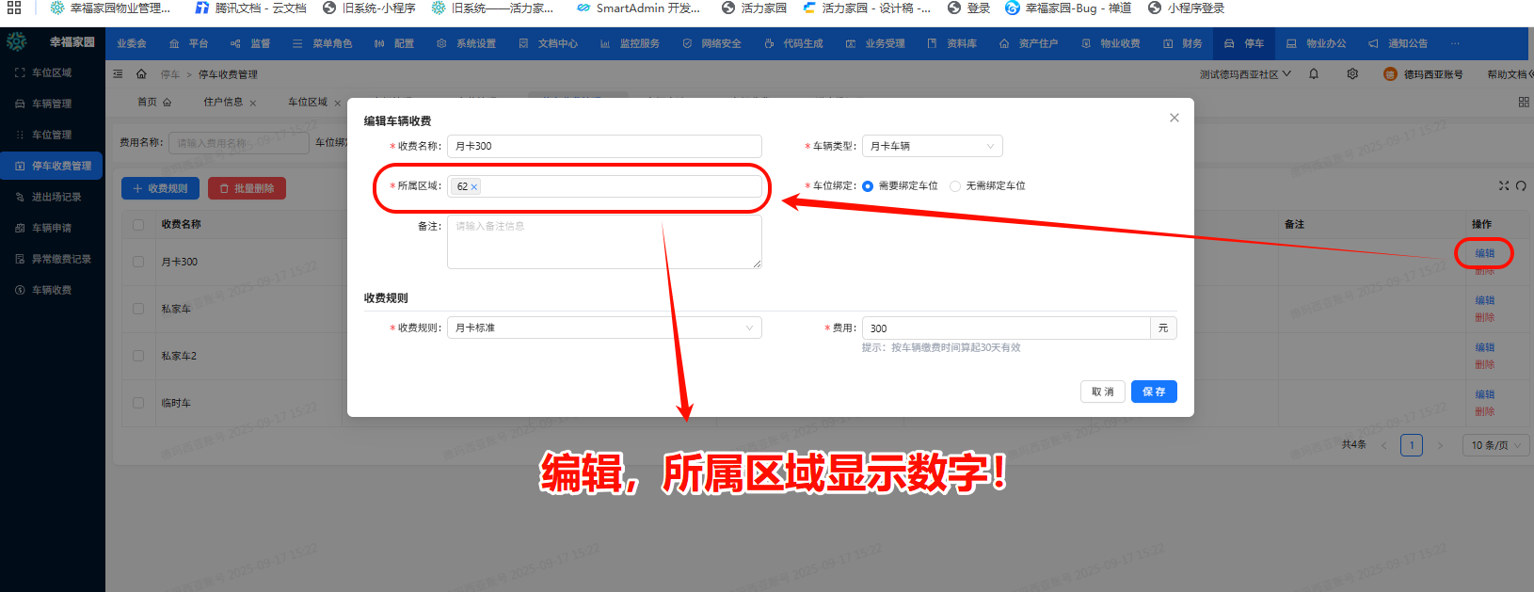Remove the 62 tag from 所属区域
Image resolution: width=1534 pixels, height=592 pixels.
[474, 187]
